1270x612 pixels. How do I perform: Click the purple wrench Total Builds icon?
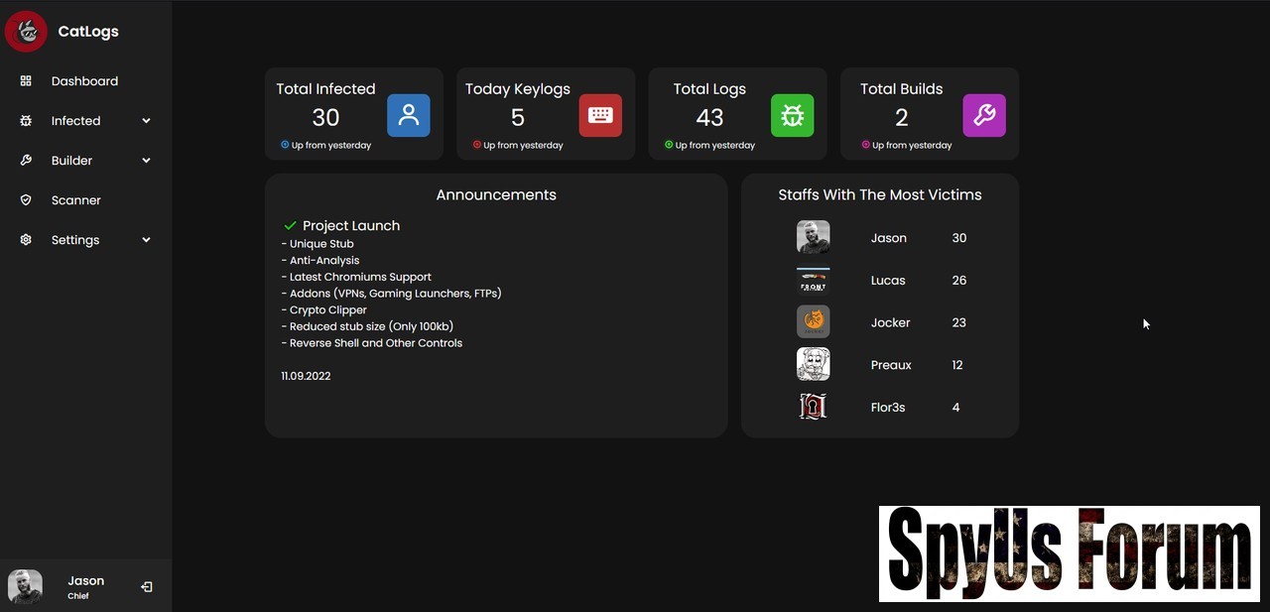tap(984, 115)
